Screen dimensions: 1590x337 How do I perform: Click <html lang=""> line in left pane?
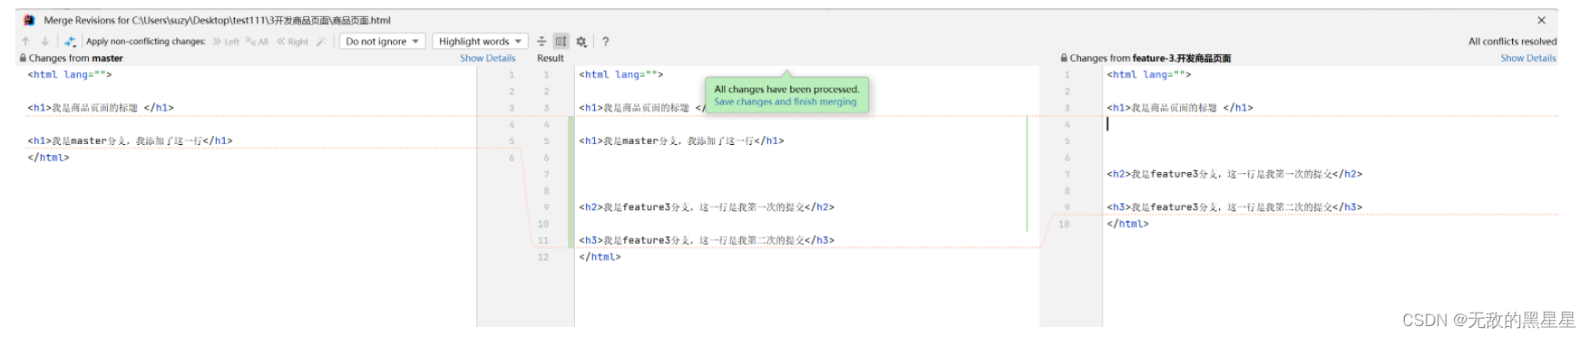69,75
